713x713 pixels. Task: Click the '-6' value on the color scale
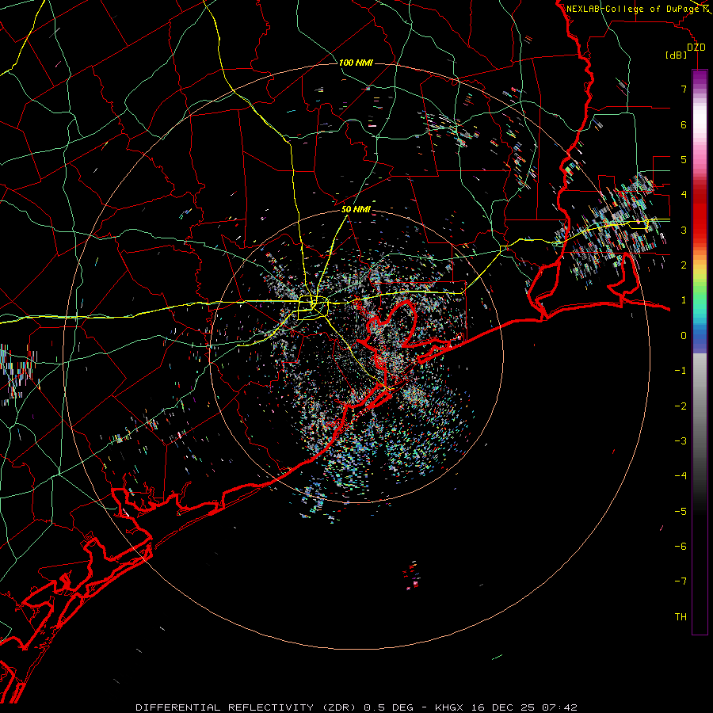click(x=681, y=547)
